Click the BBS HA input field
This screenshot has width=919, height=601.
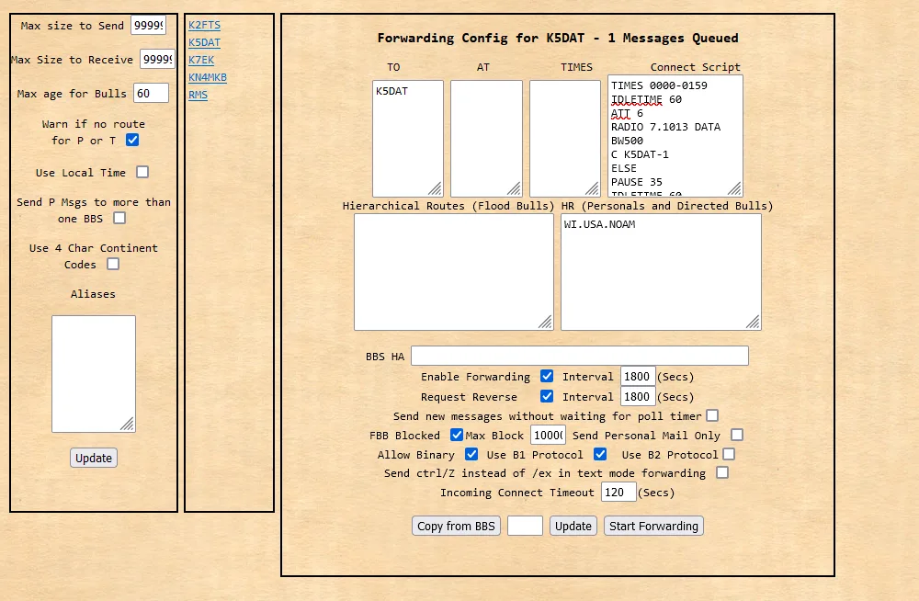click(580, 356)
